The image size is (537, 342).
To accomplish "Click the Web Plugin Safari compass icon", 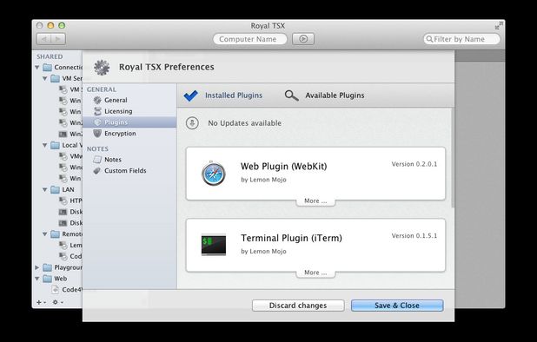I will click(214, 174).
